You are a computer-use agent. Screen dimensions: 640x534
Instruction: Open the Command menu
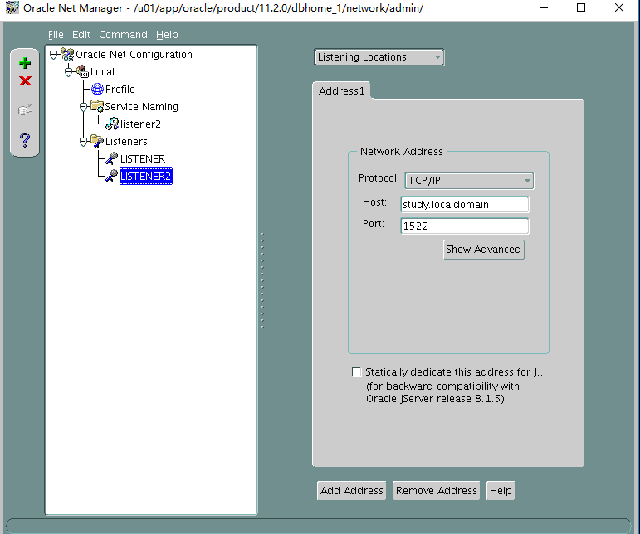123,35
